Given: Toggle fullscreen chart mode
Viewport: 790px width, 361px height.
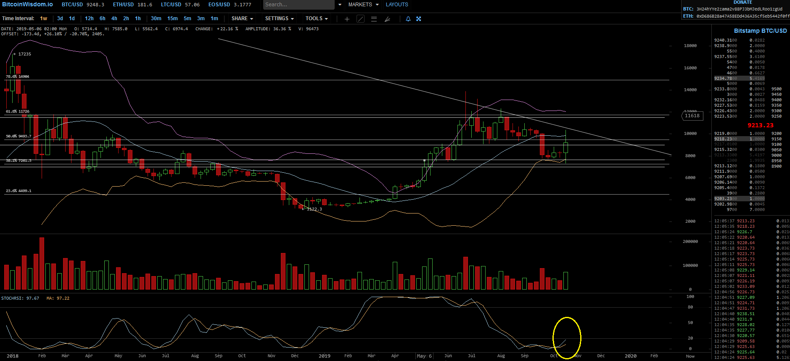Looking at the screenshot, I should click(x=418, y=19).
